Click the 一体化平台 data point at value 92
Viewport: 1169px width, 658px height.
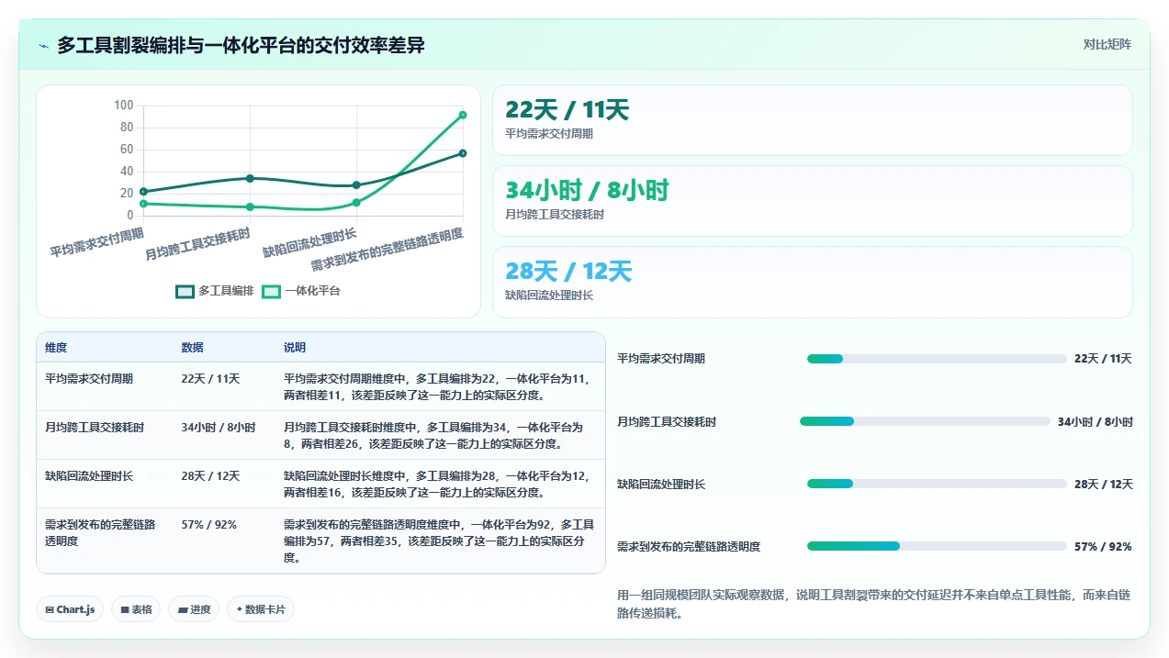(463, 115)
